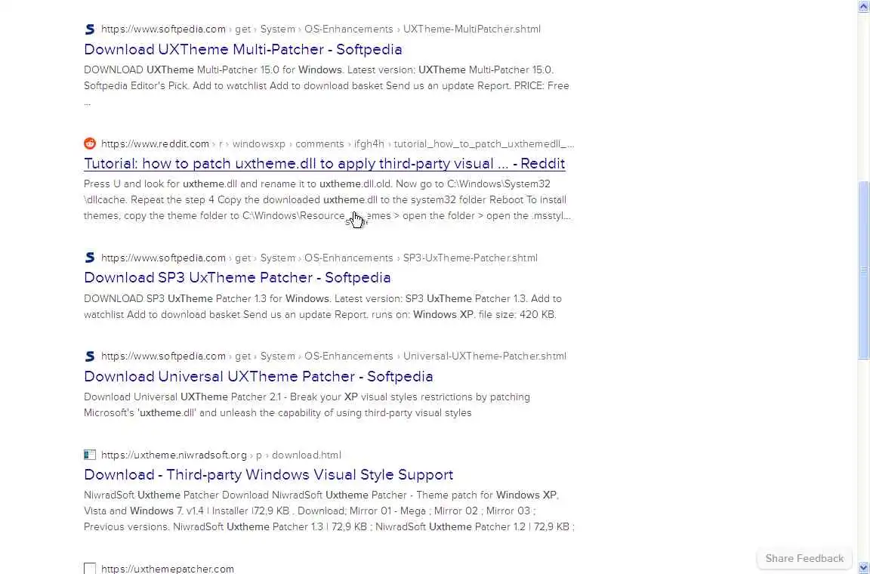The height and width of the screenshot is (574, 870).
Task: Click the https://uxthemepatcher.com URL text
Action: pyautogui.click(x=168, y=569)
